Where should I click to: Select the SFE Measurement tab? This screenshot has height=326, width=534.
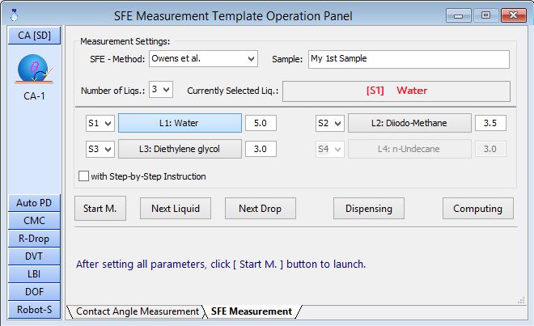(x=251, y=311)
